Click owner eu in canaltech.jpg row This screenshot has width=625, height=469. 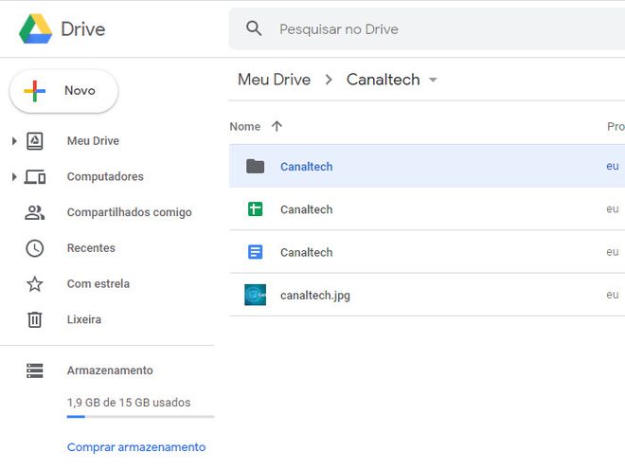[613, 295]
